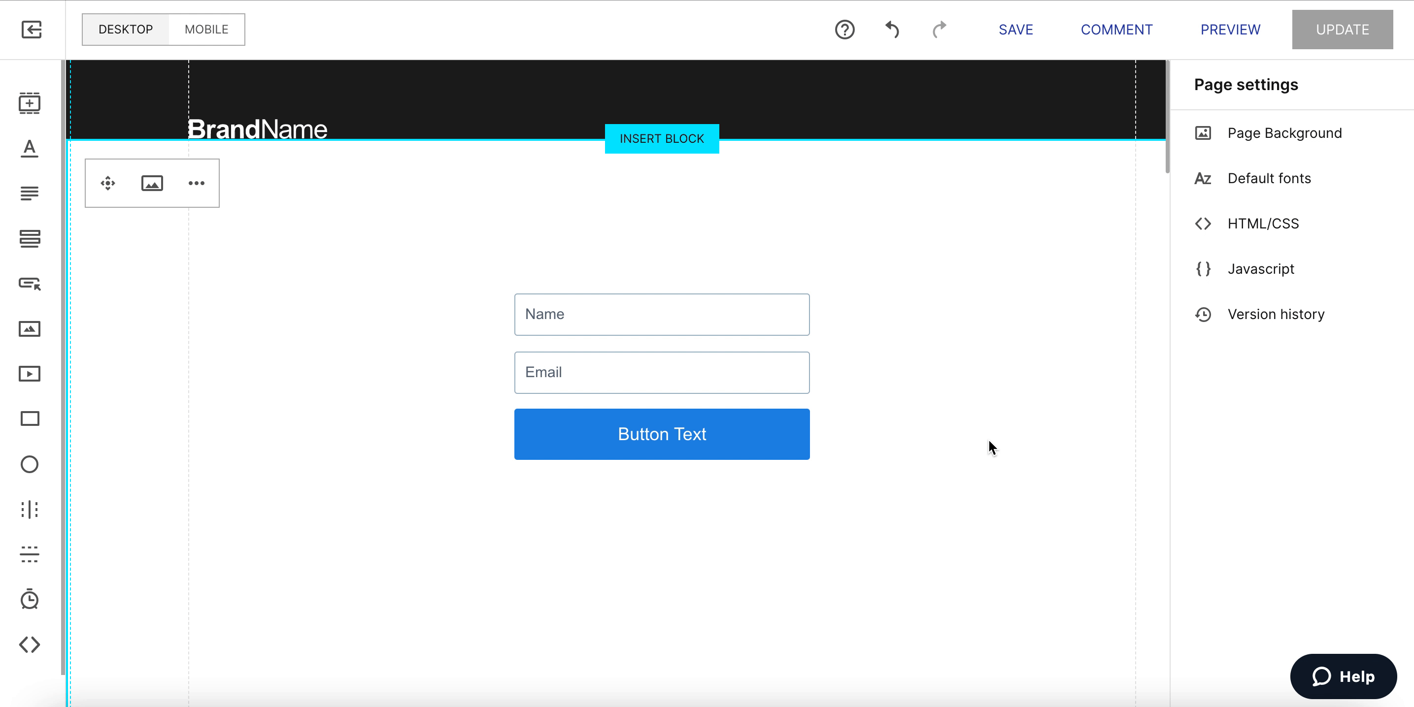Click the Default fonts Az icon

(x=1203, y=179)
